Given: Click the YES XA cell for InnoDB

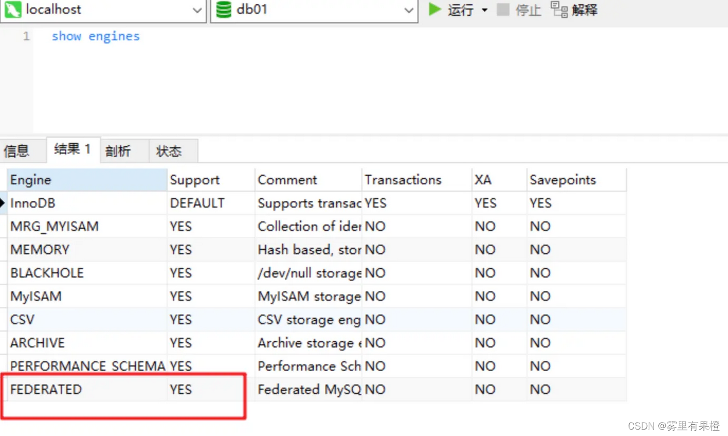Looking at the screenshot, I should (x=499, y=204).
